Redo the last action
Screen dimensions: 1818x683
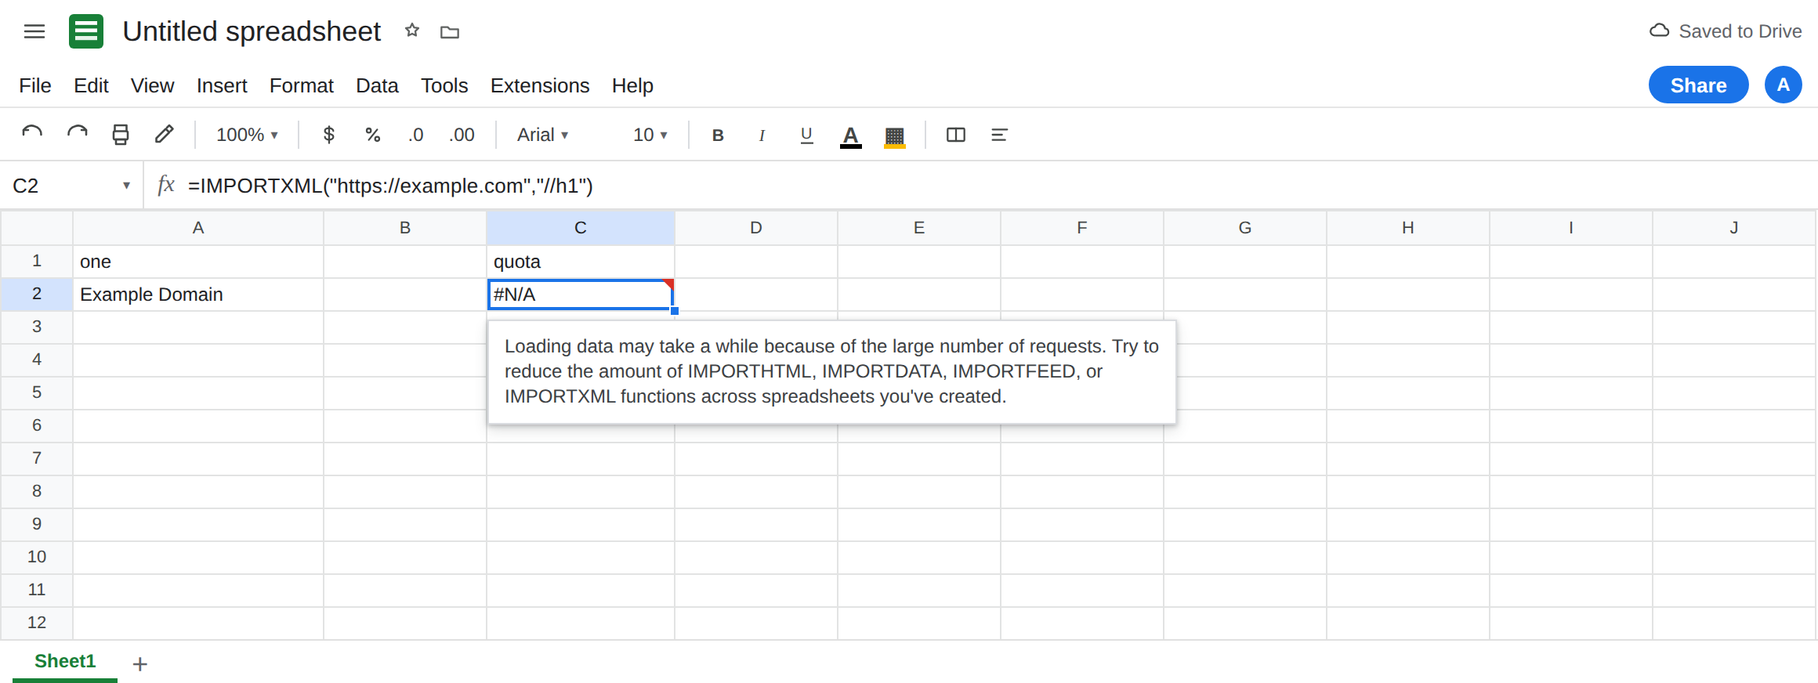(77, 135)
